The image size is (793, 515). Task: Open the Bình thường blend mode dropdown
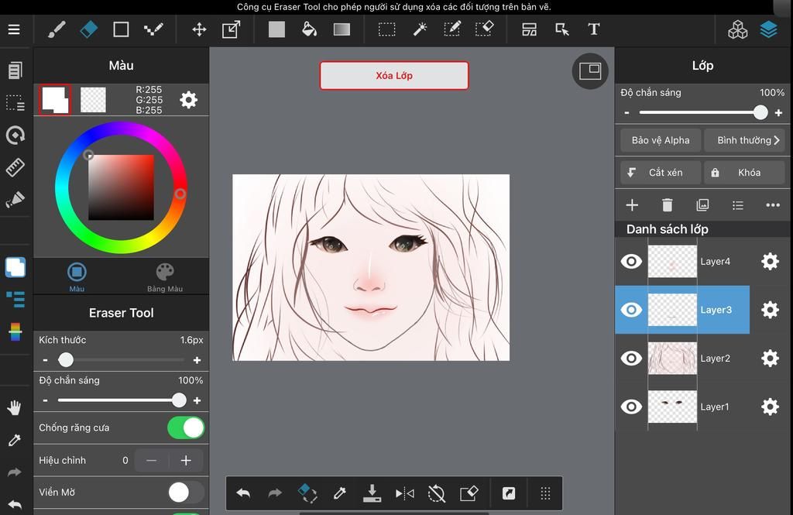(x=744, y=140)
